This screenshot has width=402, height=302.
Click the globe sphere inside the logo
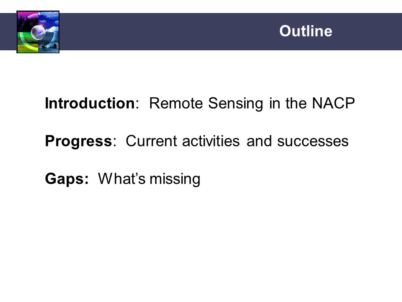click(x=38, y=32)
